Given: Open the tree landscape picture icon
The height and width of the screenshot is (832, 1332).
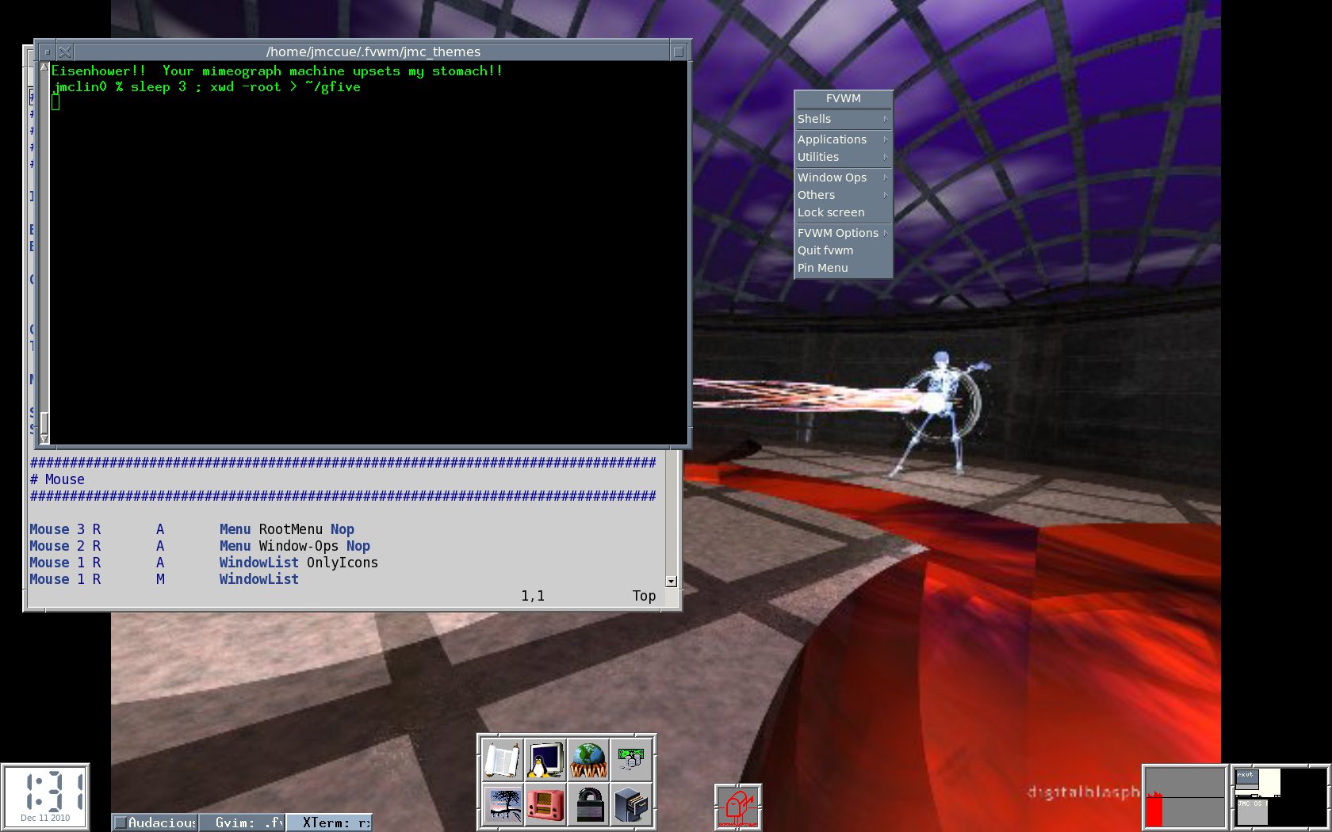Looking at the screenshot, I should point(502,803).
